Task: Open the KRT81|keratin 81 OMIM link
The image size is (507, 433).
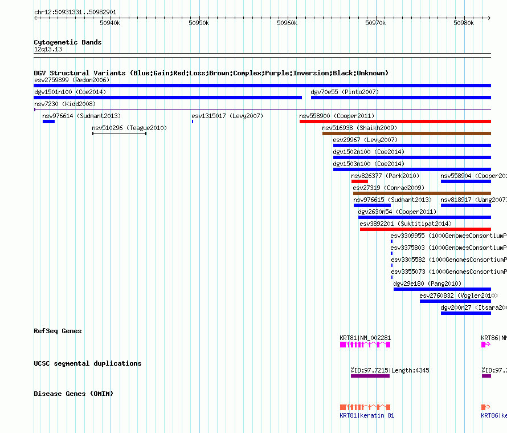Action: pos(367,415)
